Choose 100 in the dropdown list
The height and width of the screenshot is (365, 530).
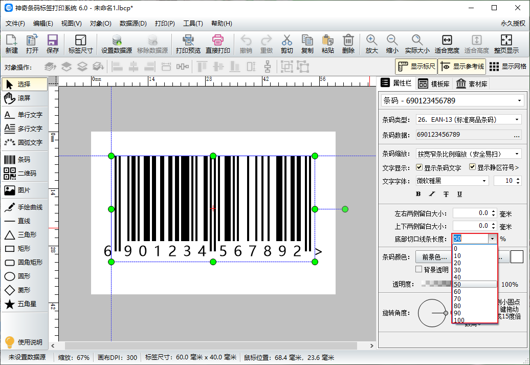(x=475, y=320)
